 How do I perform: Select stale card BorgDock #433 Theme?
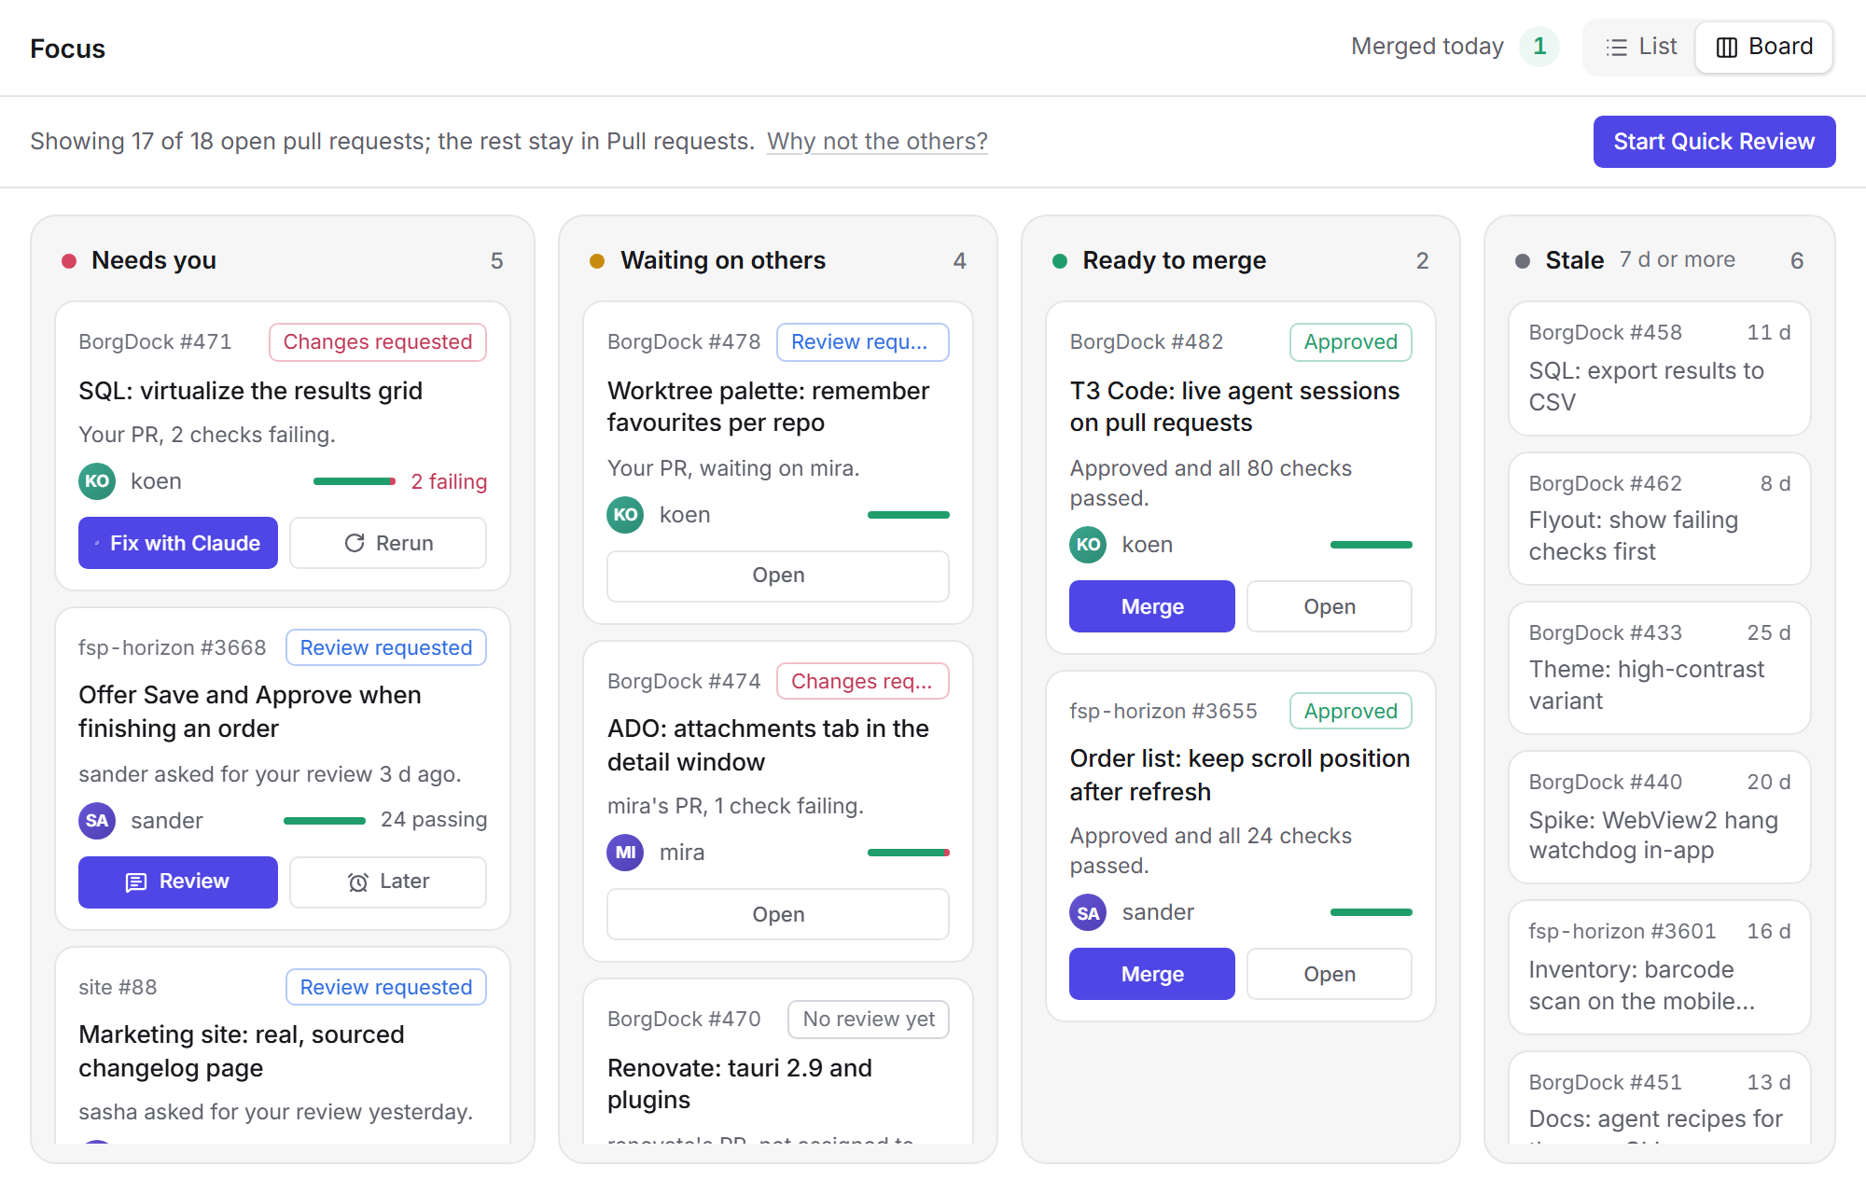1659,668
